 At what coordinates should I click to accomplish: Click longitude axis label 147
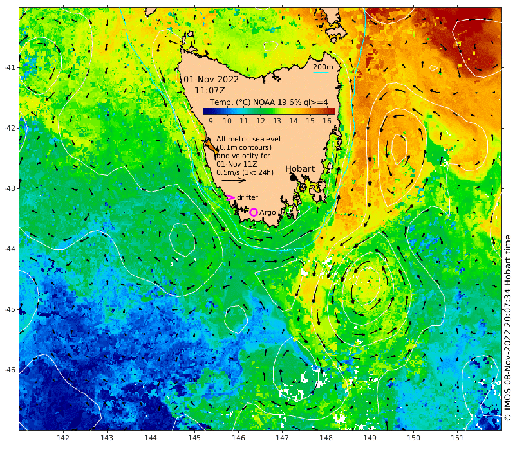tap(282, 438)
